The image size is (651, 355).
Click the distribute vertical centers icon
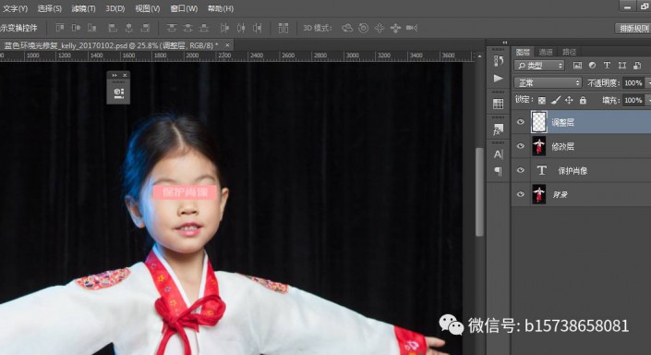(187, 28)
